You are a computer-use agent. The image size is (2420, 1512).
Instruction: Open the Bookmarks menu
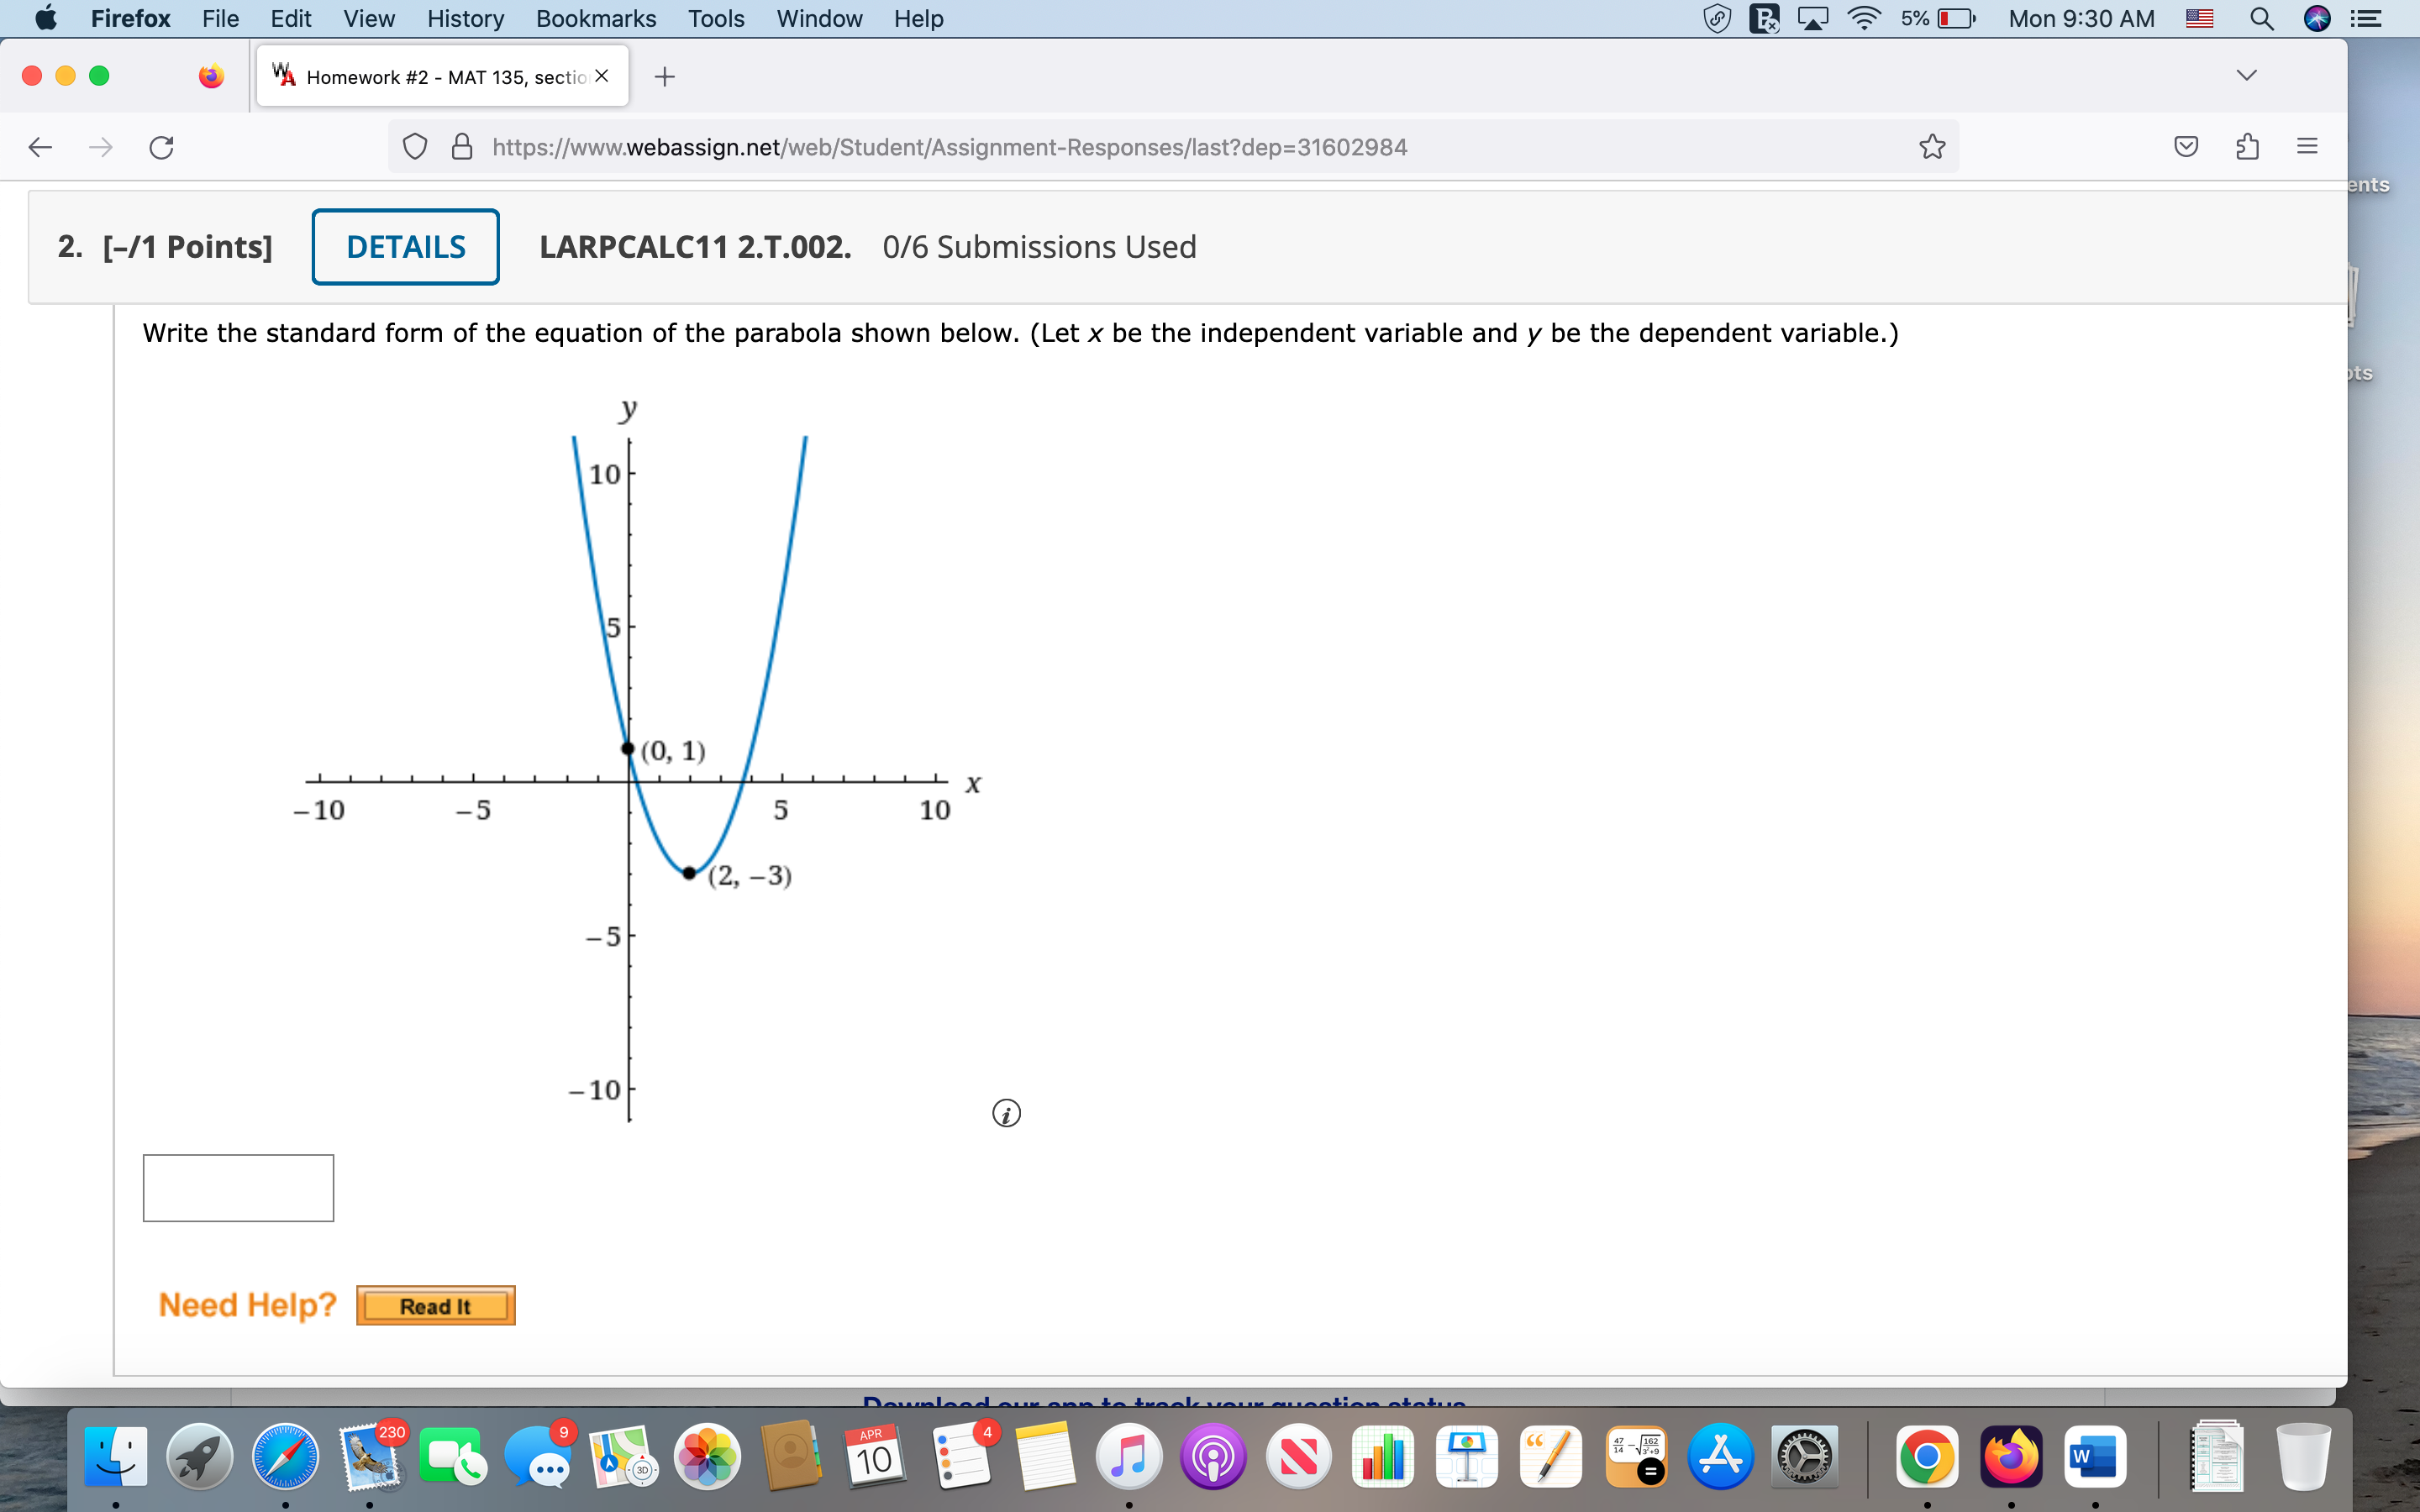(x=596, y=19)
